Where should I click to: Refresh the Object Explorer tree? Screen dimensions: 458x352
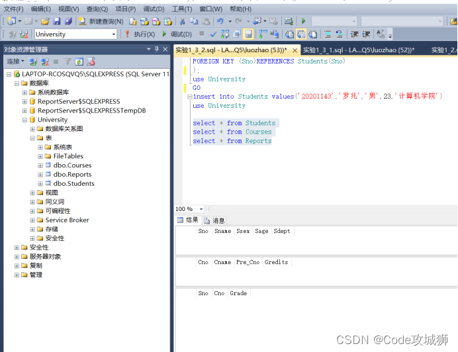point(79,62)
